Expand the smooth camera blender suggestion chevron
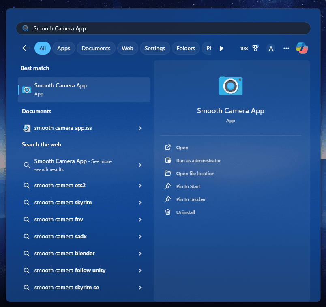This screenshot has width=326, height=307. point(140,254)
